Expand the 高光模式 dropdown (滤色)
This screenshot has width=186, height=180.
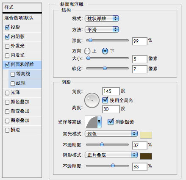(111, 133)
